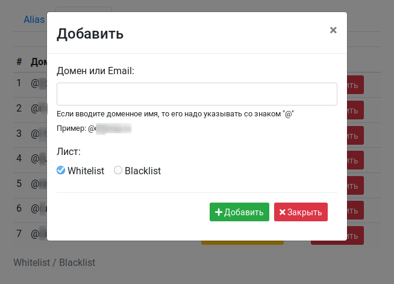
Task: Click the red delete button in row 4
Action: click(355, 160)
